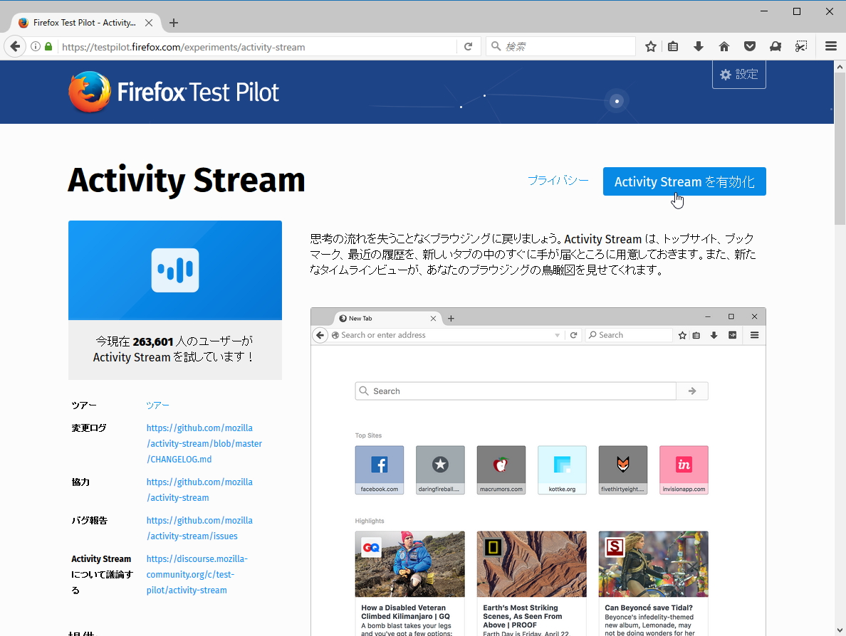Open the Downloads panel
The height and width of the screenshot is (636, 846).
pyautogui.click(x=698, y=46)
